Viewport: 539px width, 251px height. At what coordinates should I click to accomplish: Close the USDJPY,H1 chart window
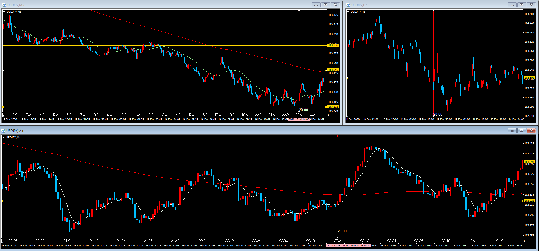(531, 5)
